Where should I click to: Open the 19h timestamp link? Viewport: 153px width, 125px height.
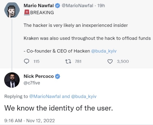coord(101,5)
